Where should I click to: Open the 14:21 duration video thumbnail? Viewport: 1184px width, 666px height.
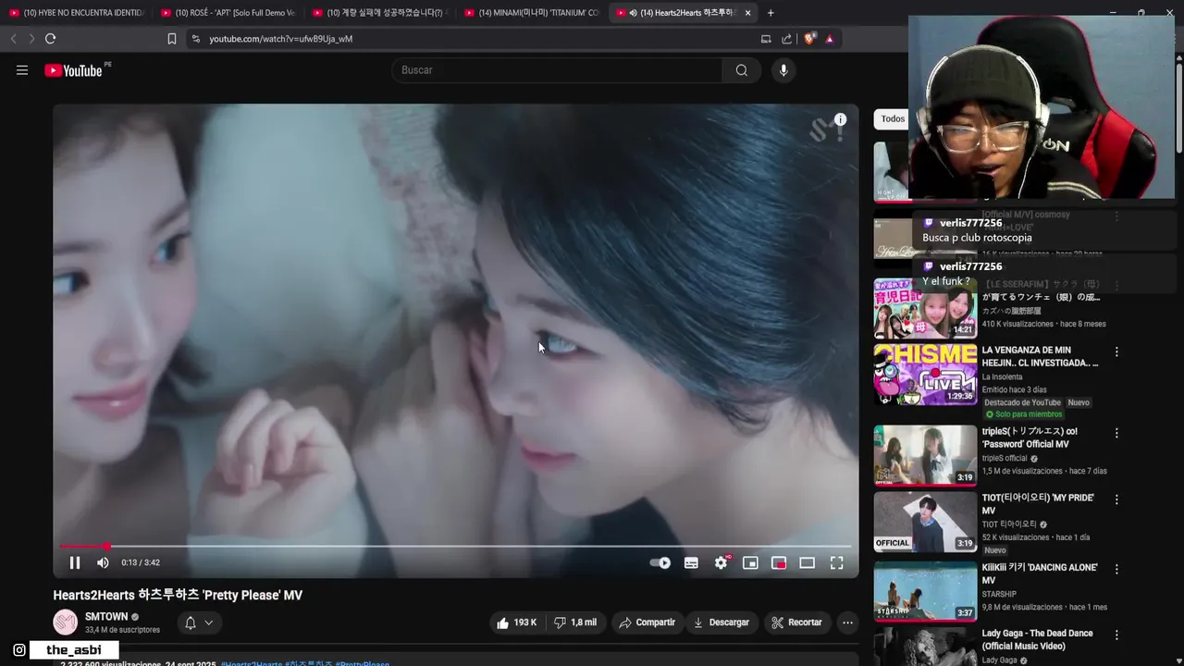pyautogui.click(x=925, y=309)
